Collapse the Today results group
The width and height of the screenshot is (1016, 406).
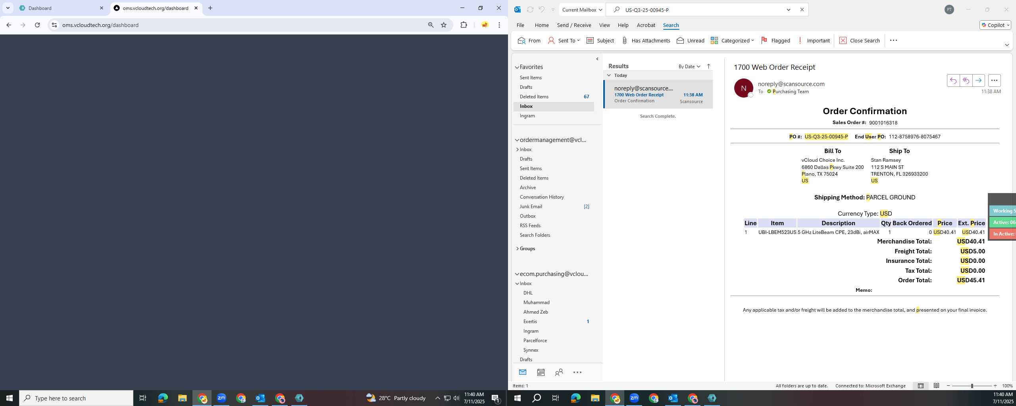point(609,75)
